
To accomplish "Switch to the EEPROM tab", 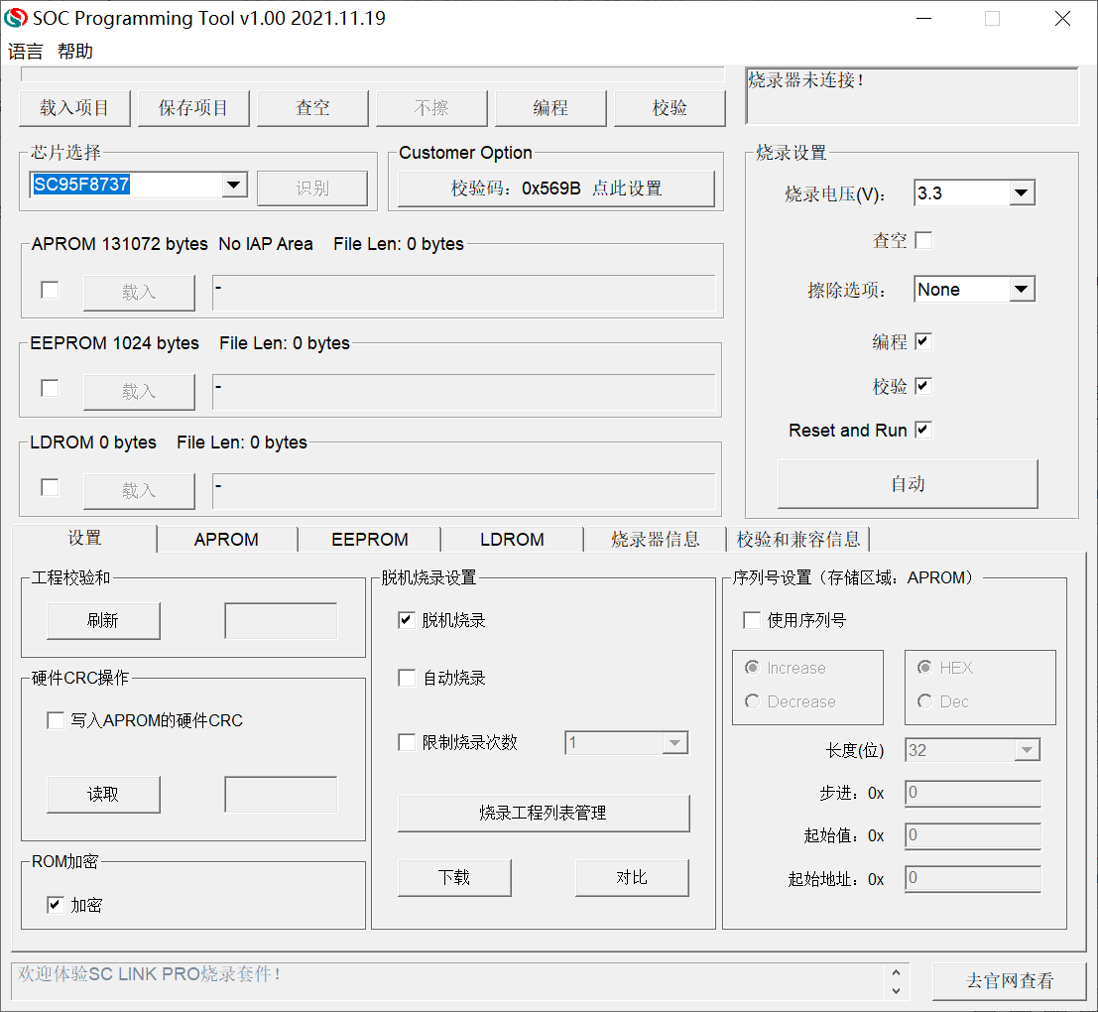I will pos(370,540).
